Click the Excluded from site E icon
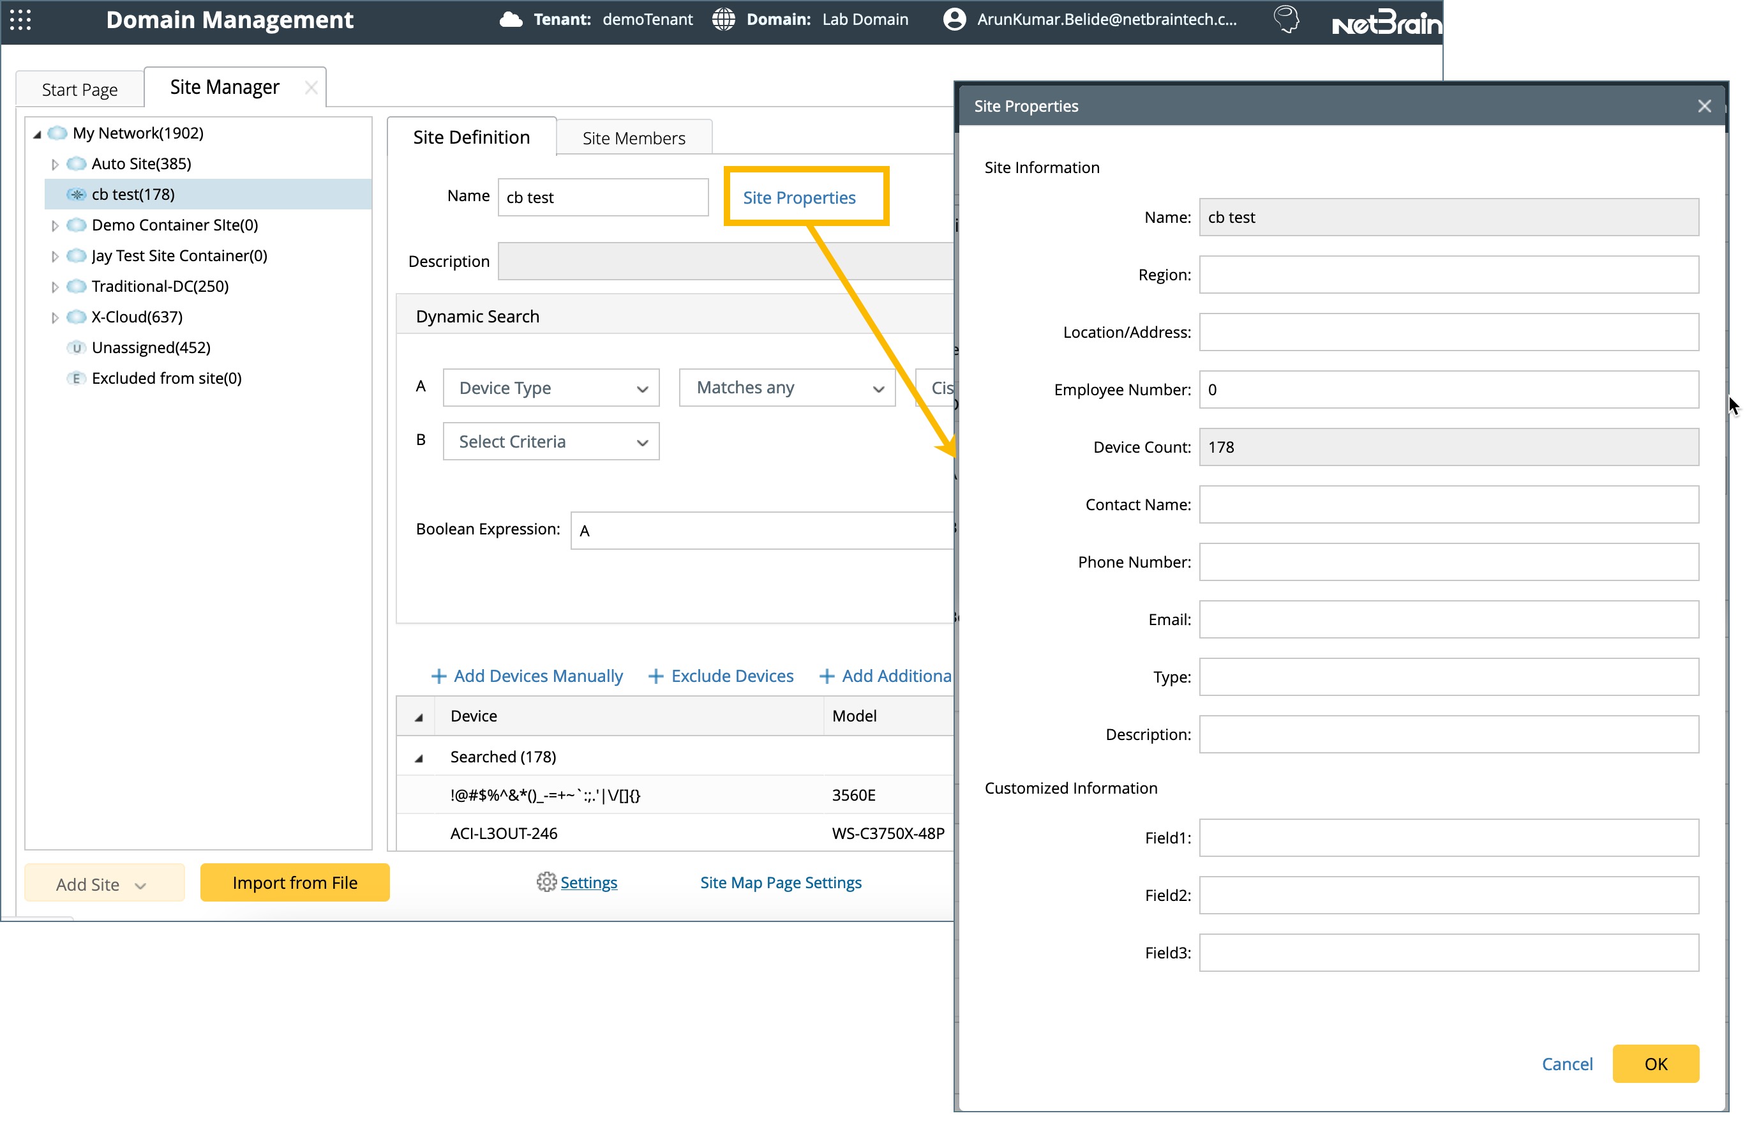1745x1134 pixels. click(76, 379)
